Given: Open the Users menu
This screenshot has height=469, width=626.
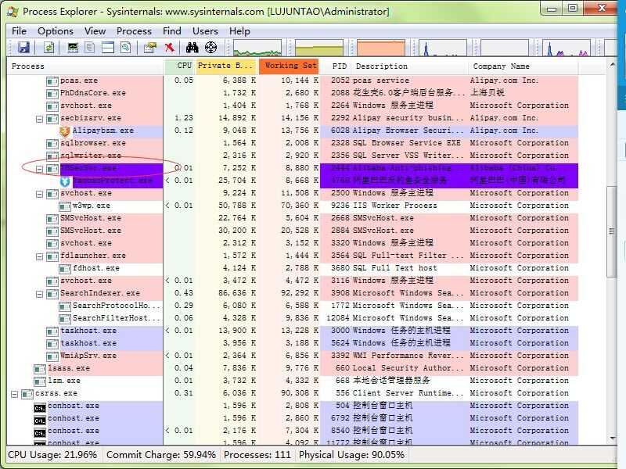Looking at the screenshot, I should pos(205,30).
